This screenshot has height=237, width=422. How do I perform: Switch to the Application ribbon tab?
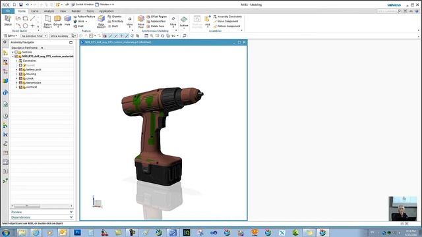(106, 11)
